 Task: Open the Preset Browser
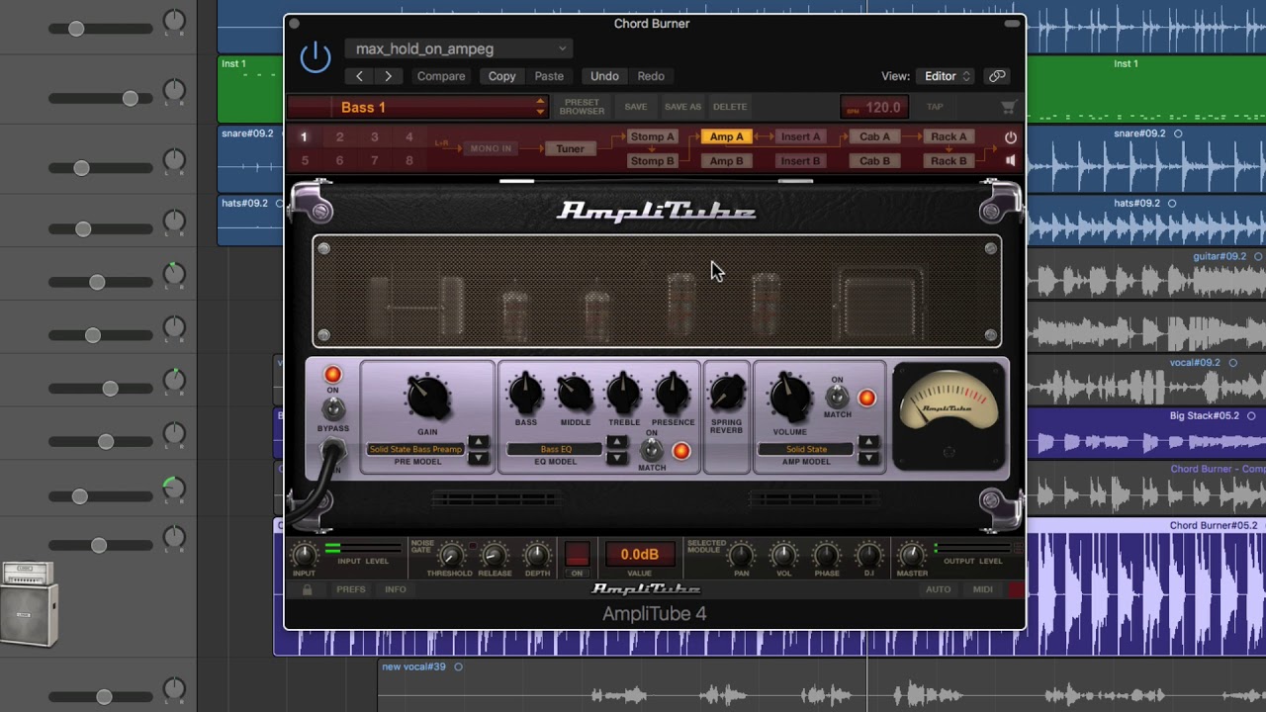(x=582, y=107)
